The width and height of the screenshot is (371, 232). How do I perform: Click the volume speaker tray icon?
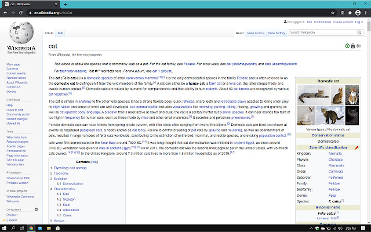pyautogui.click(x=340, y=228)
